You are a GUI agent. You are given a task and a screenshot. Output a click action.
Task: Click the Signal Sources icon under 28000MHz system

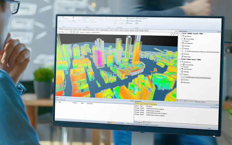[183, 36]
